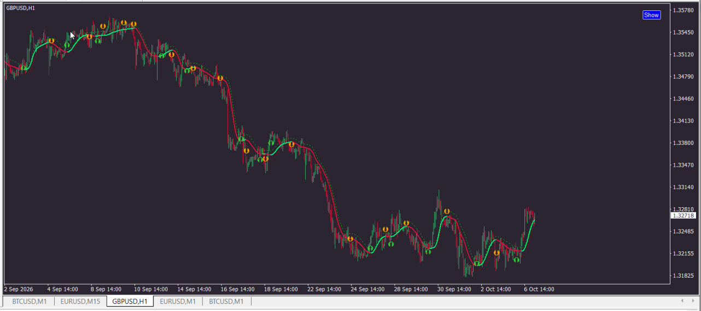Click the 1.33470 price axis label

click(684, 165)
